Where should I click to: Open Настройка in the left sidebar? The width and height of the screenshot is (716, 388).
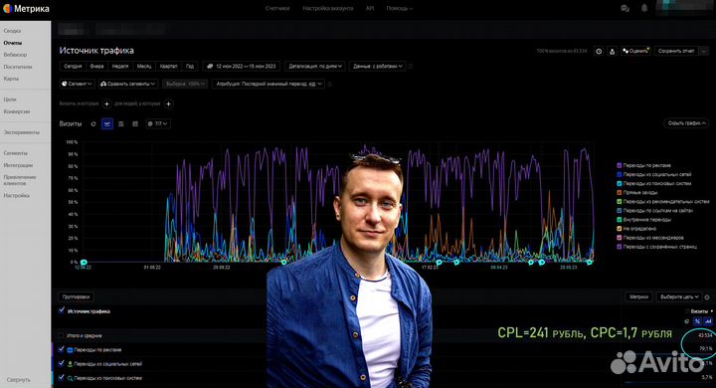pos(17,196)
